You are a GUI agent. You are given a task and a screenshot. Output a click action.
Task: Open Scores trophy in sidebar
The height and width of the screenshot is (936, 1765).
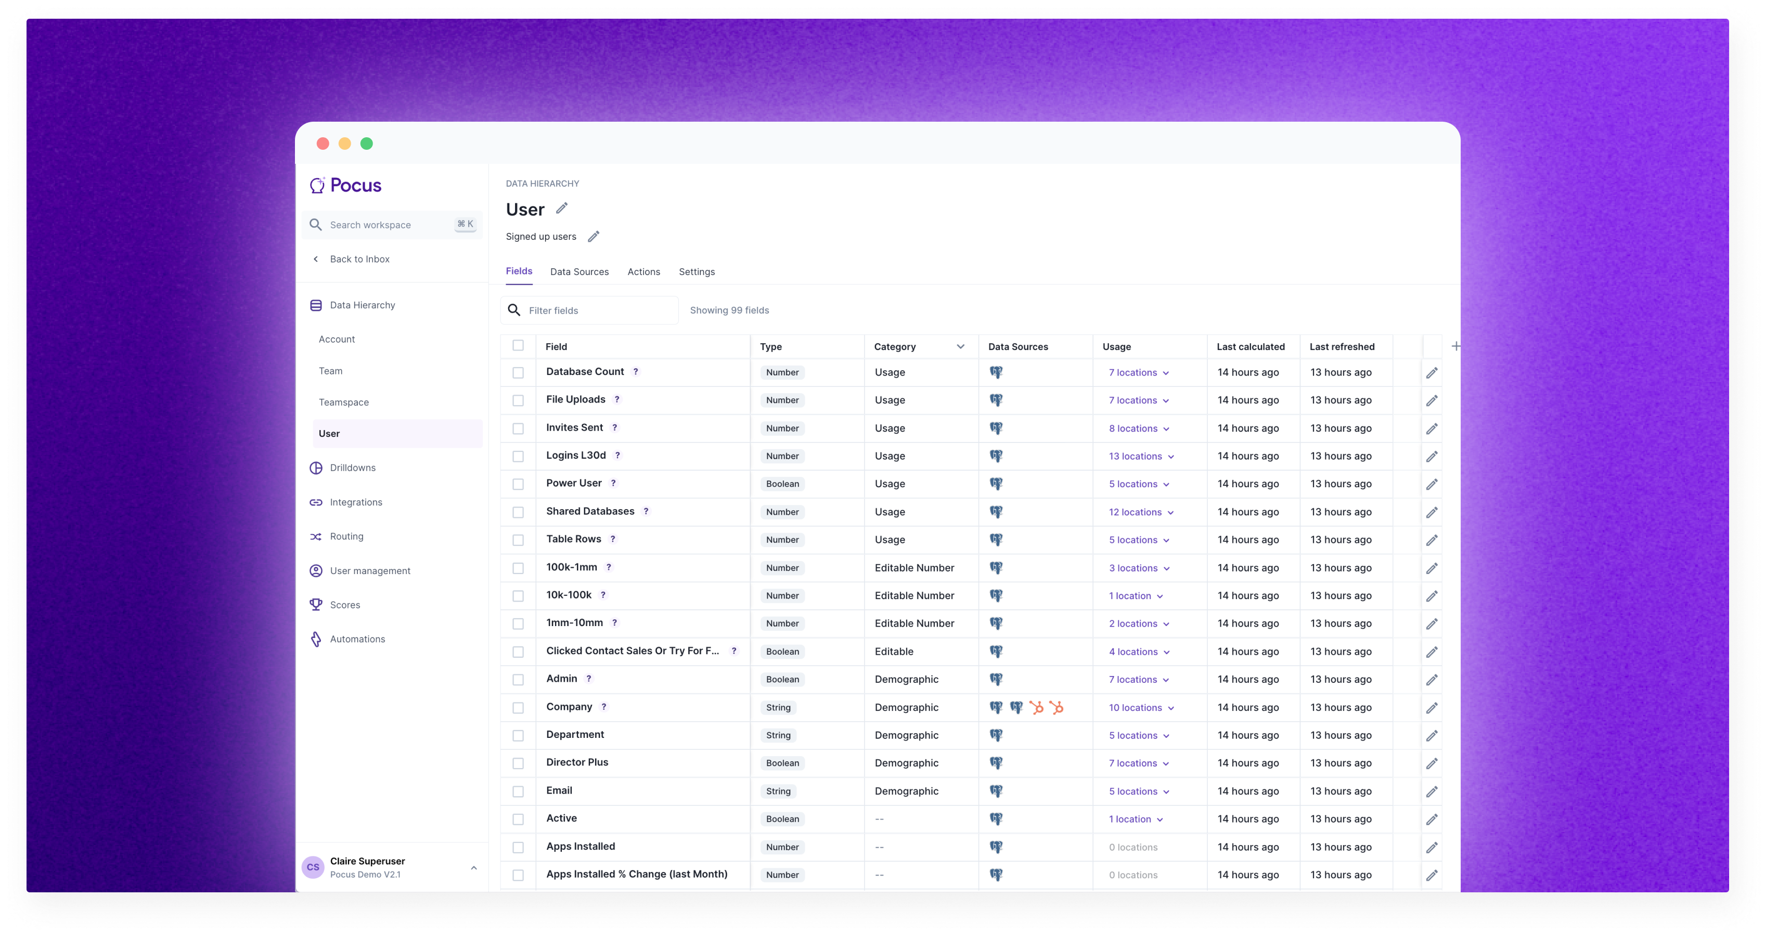(x=316, y=605)
